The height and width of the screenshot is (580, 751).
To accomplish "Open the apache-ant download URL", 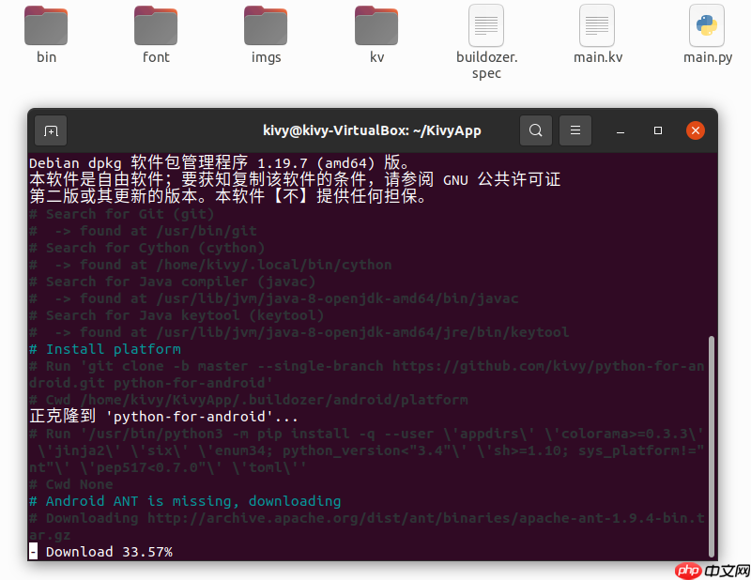I will coord(422,517).
